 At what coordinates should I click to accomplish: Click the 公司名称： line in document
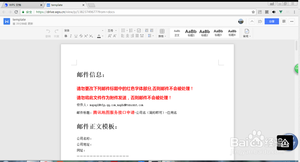click(84, 139)
